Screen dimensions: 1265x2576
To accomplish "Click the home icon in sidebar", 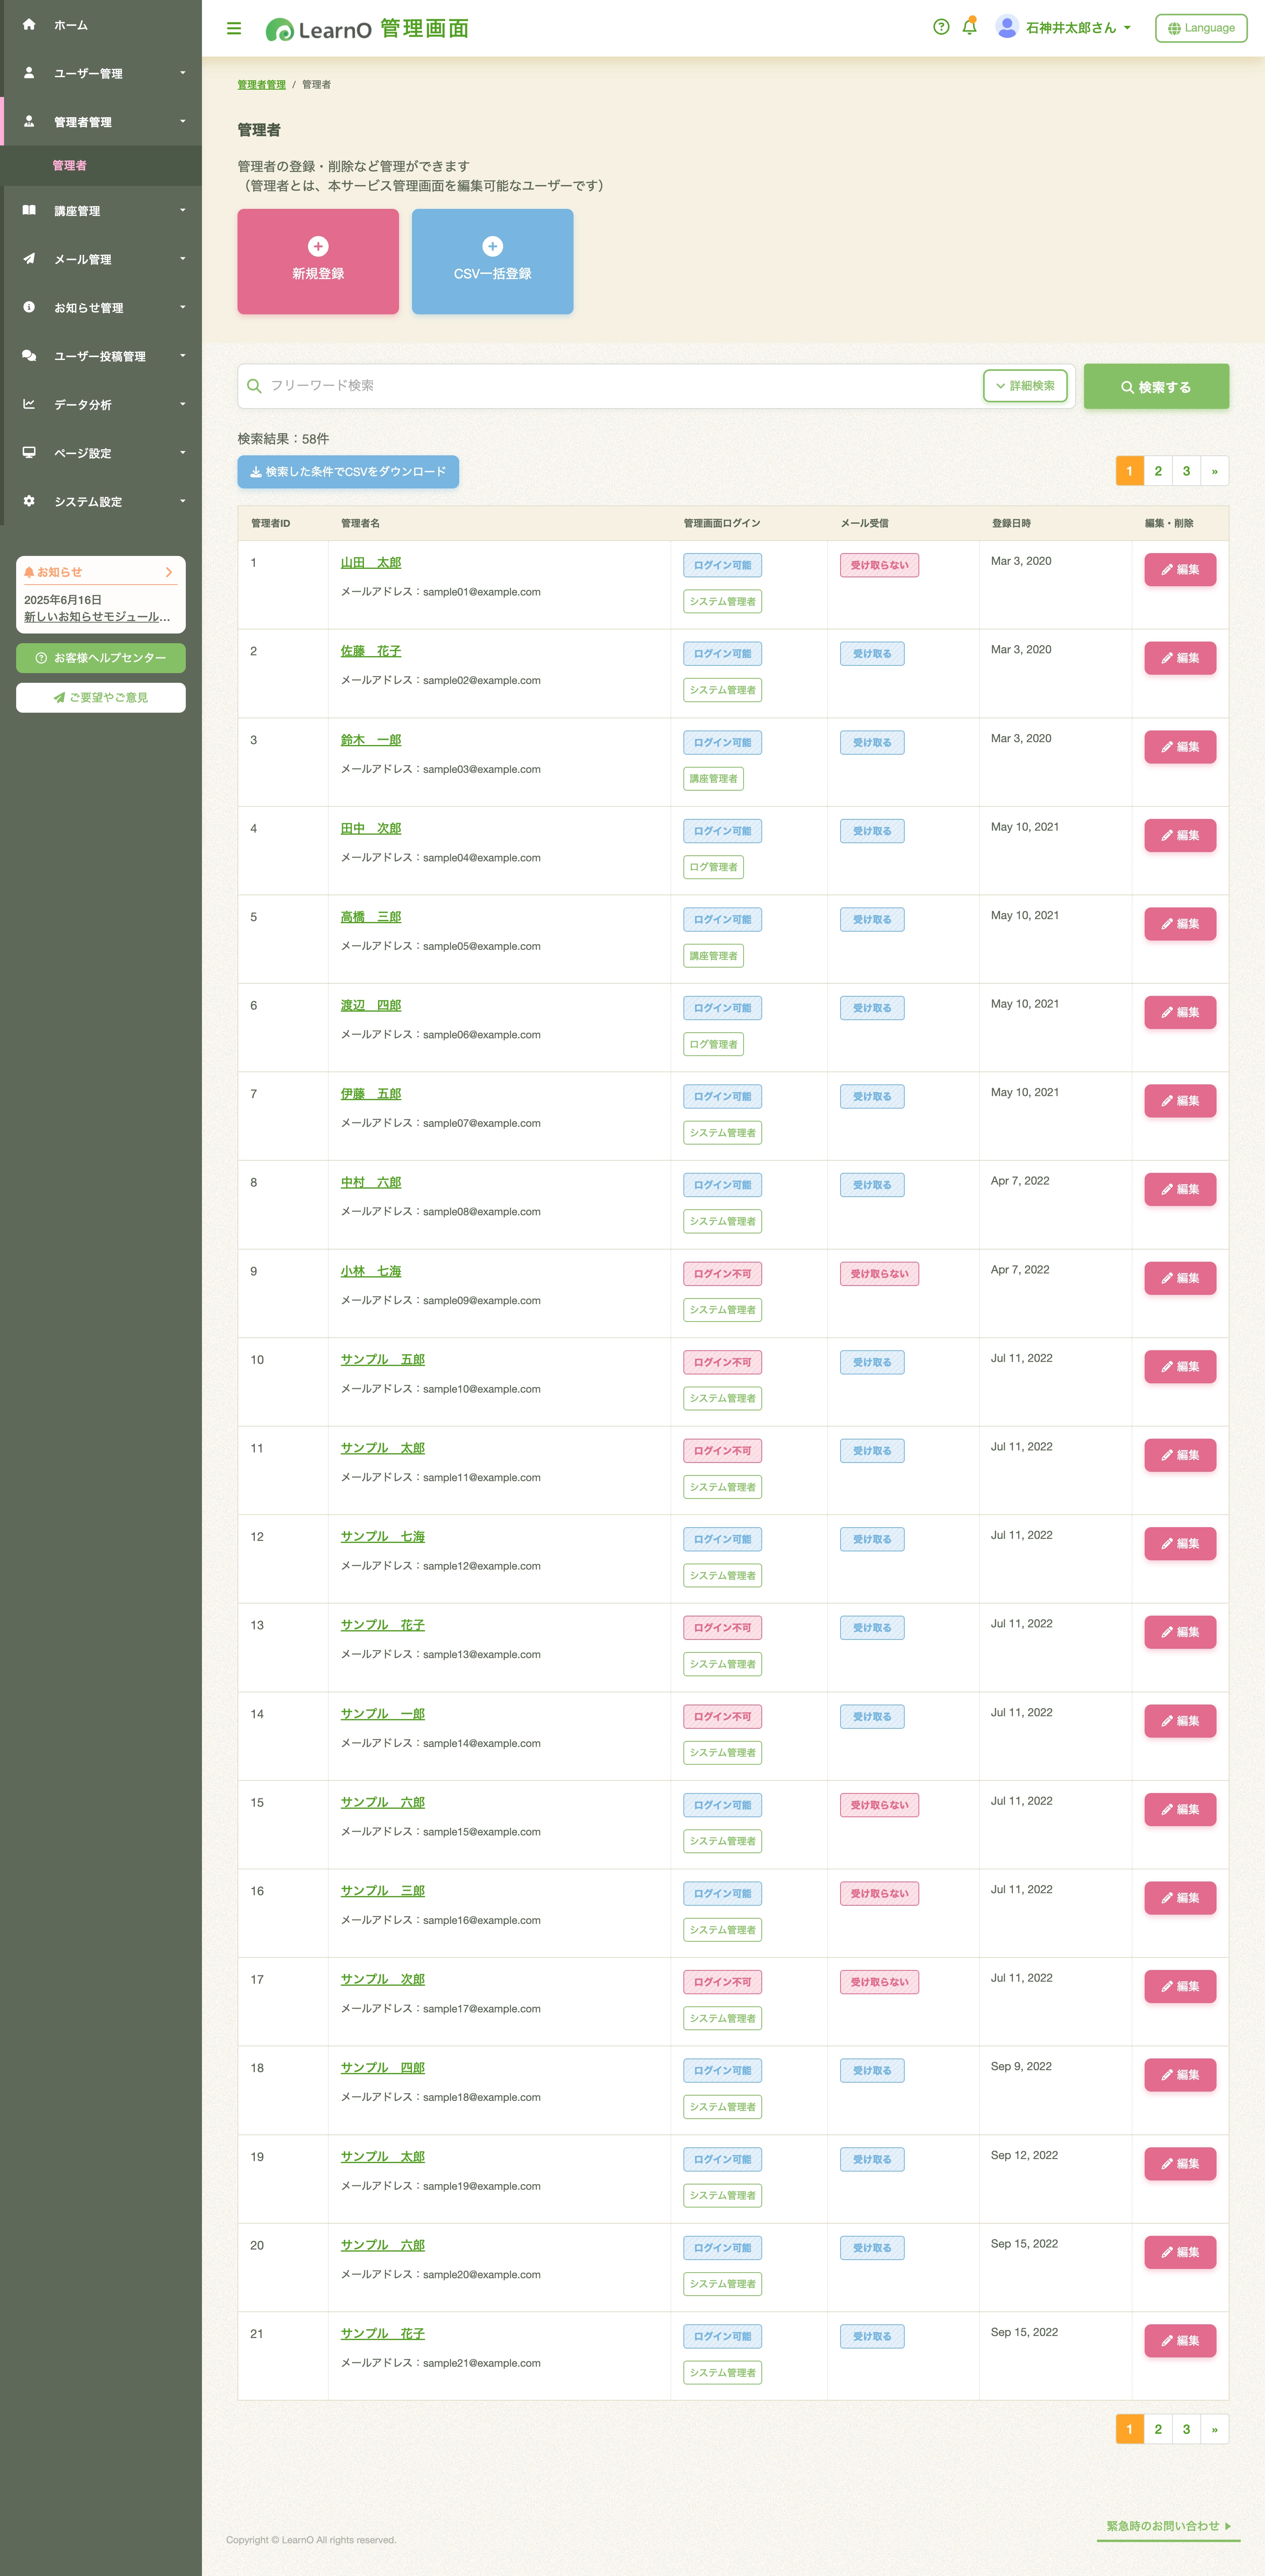I will click(29, 24).
